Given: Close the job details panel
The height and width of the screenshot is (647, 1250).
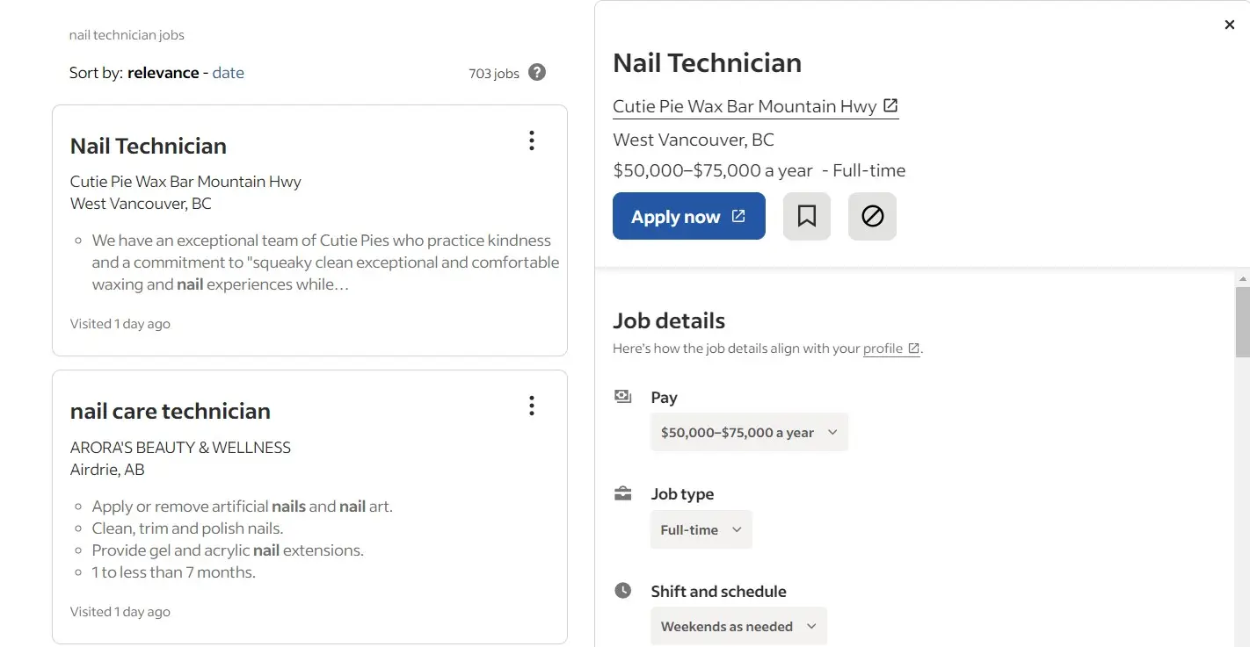Looking at the screenshot, I should coord(1230,25).
